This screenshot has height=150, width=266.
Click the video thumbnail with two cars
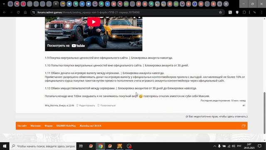click(x=94, y=34)
